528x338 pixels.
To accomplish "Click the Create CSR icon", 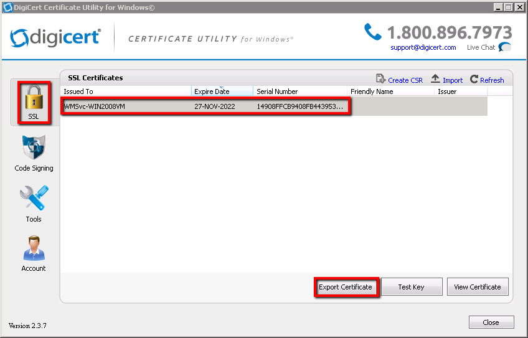I will [x=381, y=80].
